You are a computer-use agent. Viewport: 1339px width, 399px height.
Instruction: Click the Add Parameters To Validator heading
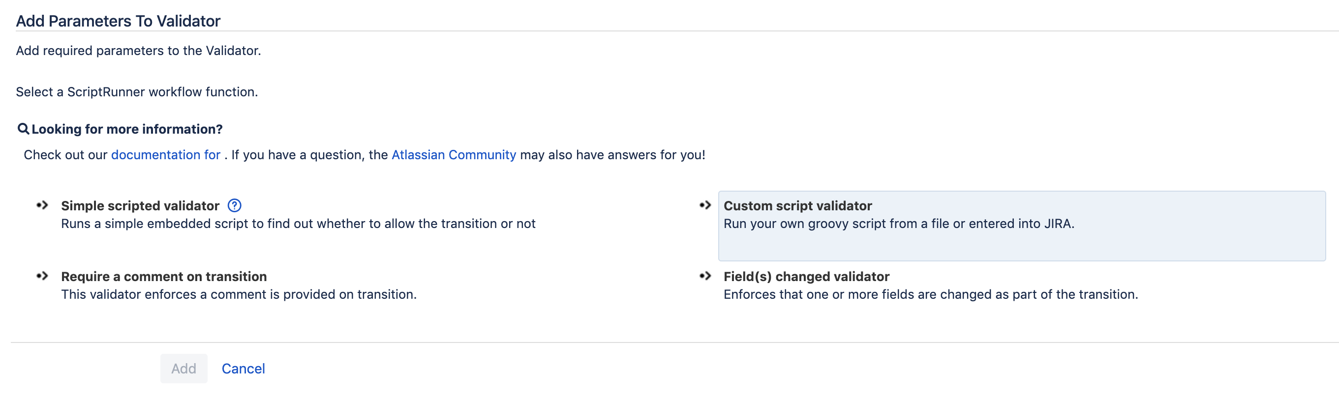click(118, 21)
